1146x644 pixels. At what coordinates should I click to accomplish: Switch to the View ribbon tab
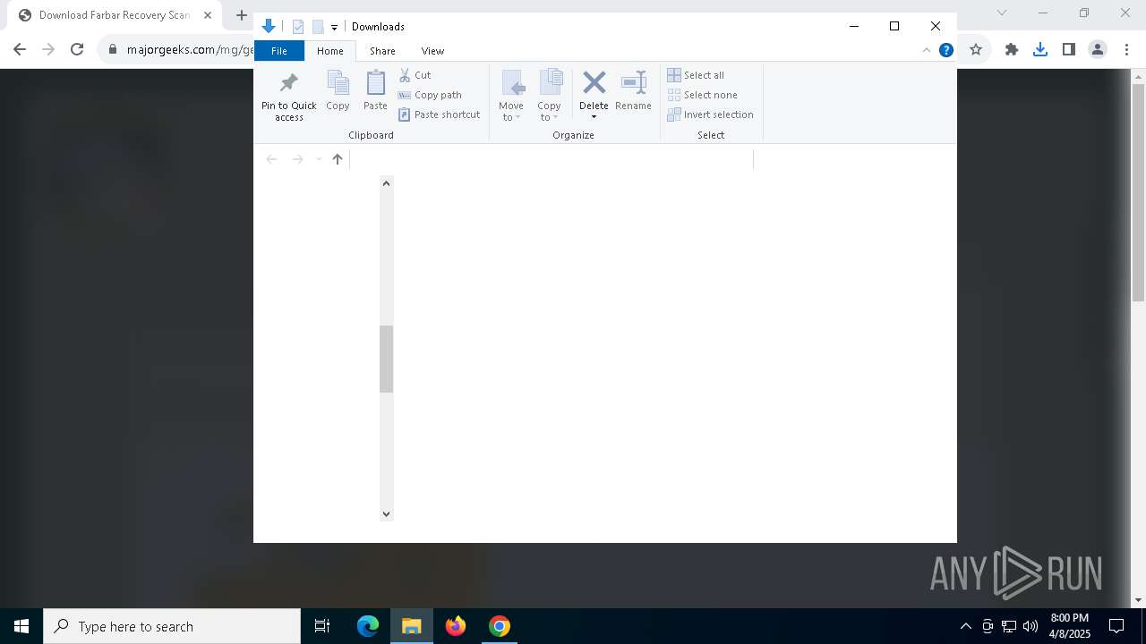click(432, 51)
